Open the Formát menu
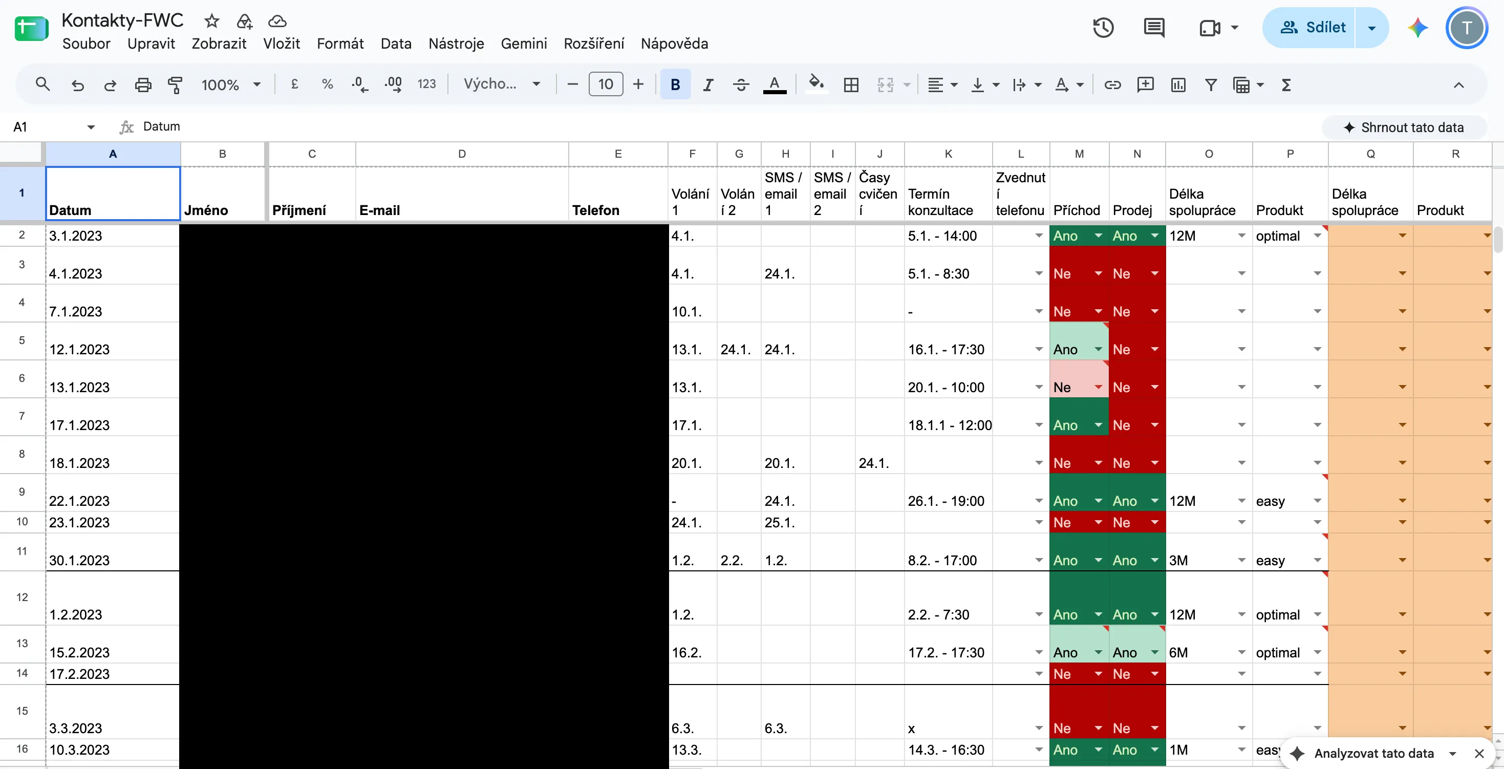This screenshot has height=769, width=1504. pyautogui.click(x=340, y=44)
